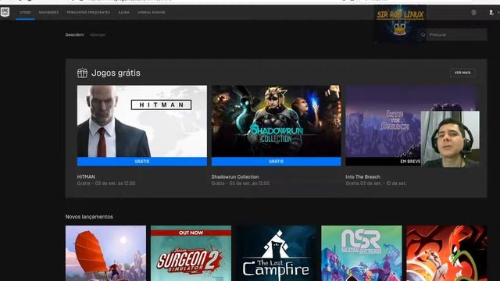
Task: Open the red dragon artwork tile
Action: tap(447, 253)
